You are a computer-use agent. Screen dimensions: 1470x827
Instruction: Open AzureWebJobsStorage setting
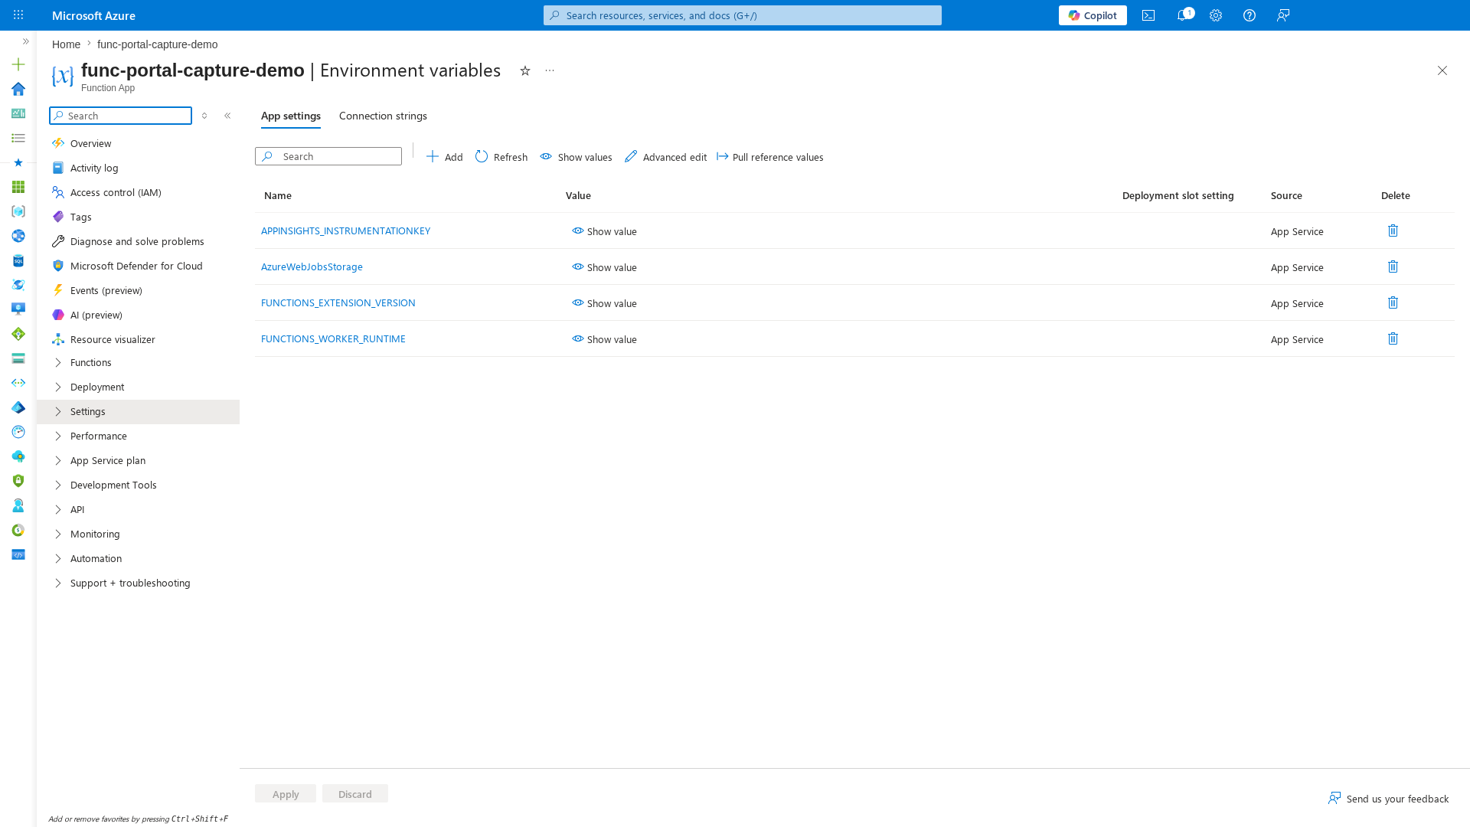click(x=312, y=266)
